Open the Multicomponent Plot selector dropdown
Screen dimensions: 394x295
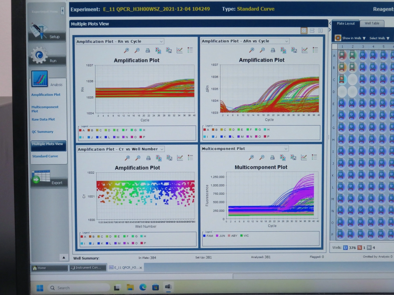(x=286, y=149)
